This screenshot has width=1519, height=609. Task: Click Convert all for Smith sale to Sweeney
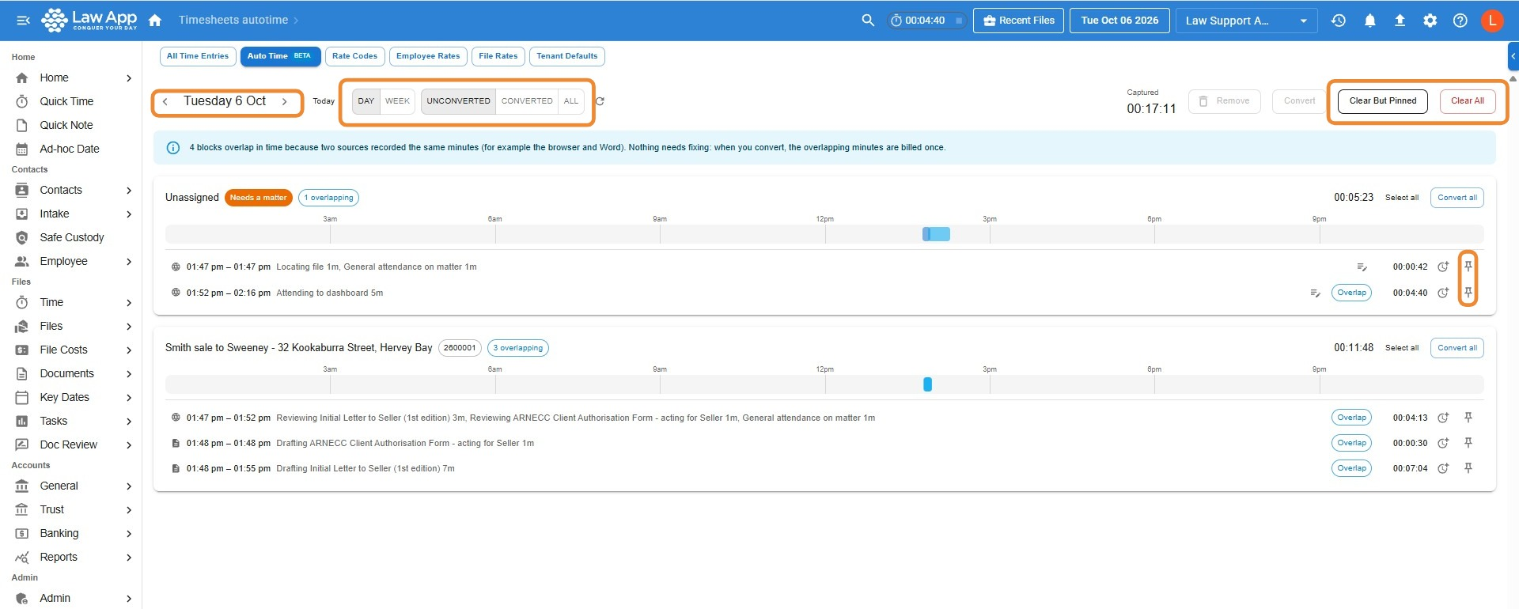click(x=1457, y=348)
